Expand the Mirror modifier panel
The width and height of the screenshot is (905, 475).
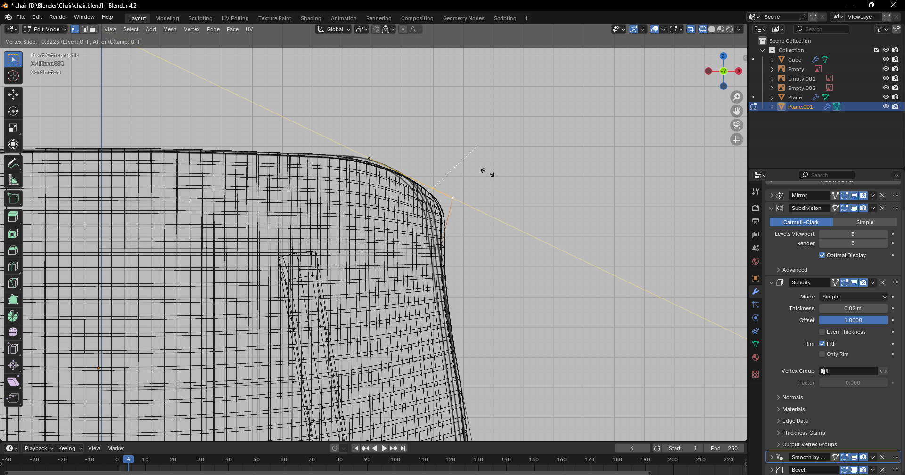[x=772, y=195]
